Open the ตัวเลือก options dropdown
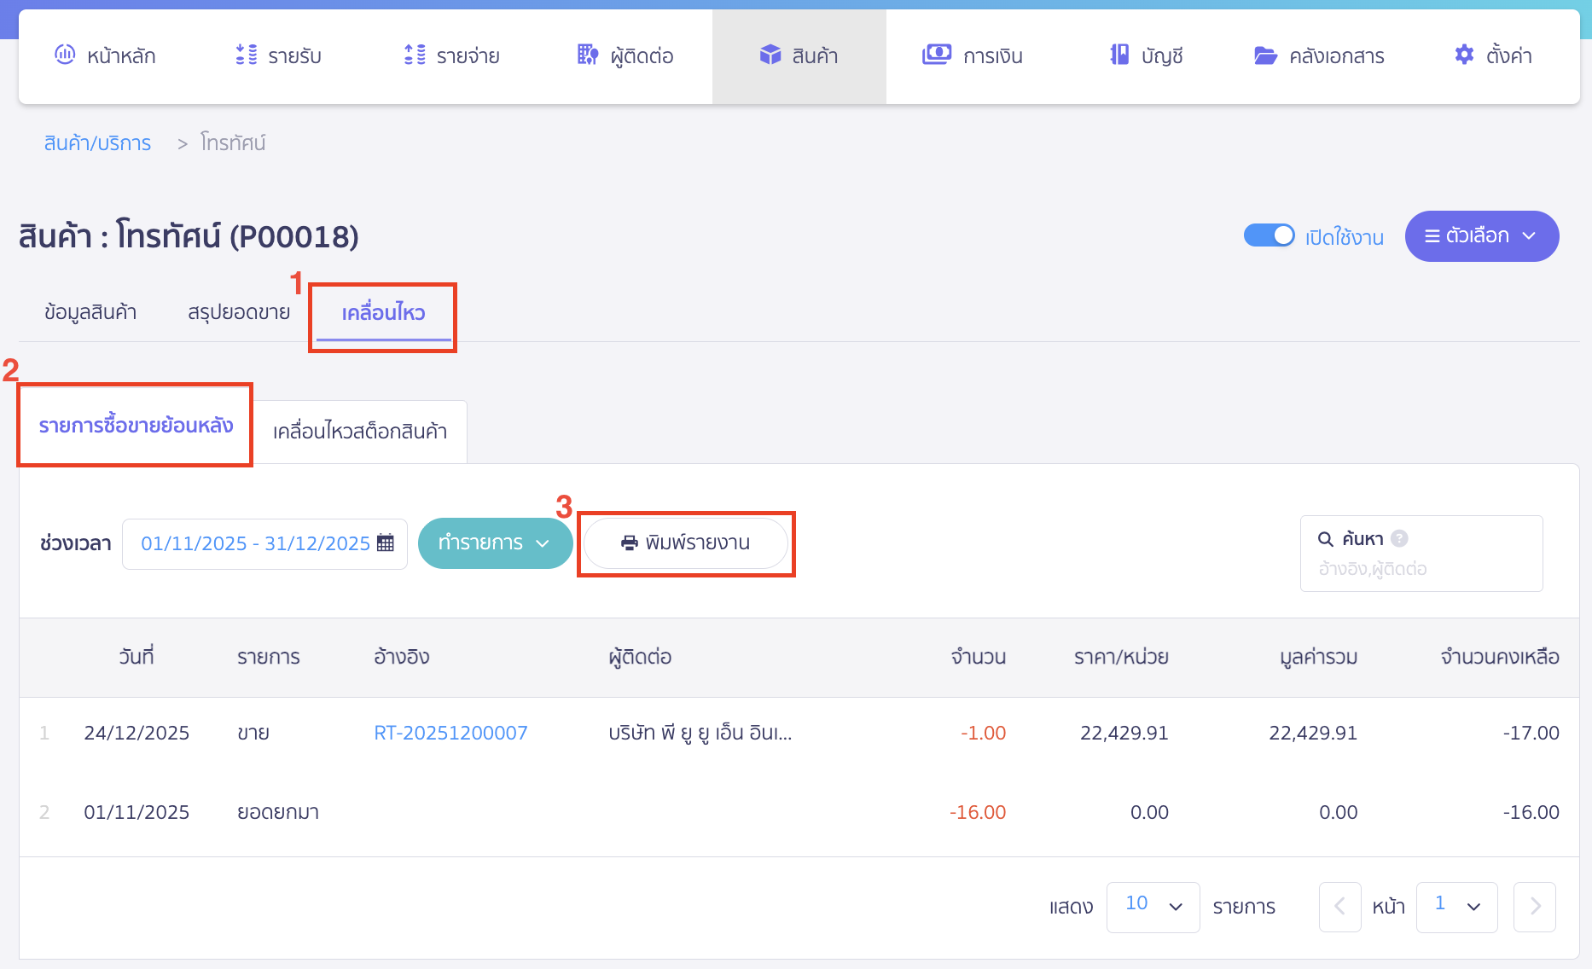1592x969 pixels. [x=1481, y=236]
